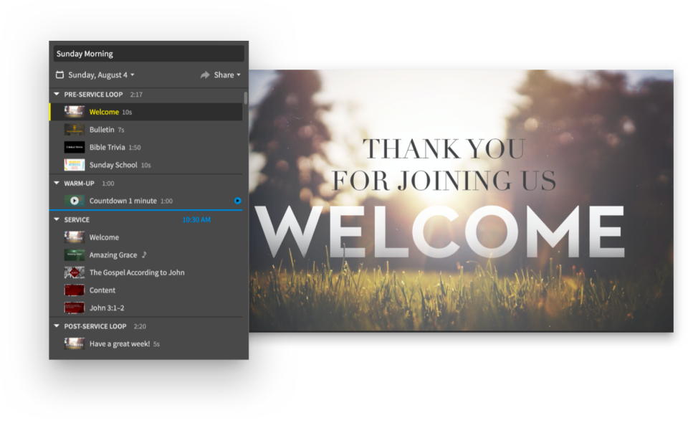Select the Bulletin slide thumbnail

[74, 130]
